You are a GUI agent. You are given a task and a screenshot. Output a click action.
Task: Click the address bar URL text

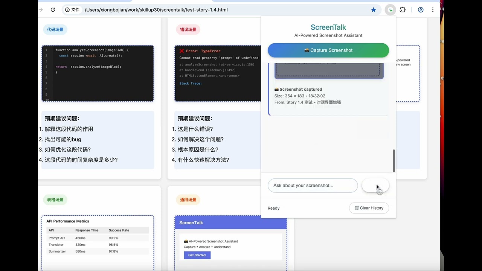click(x=156, y=10)
